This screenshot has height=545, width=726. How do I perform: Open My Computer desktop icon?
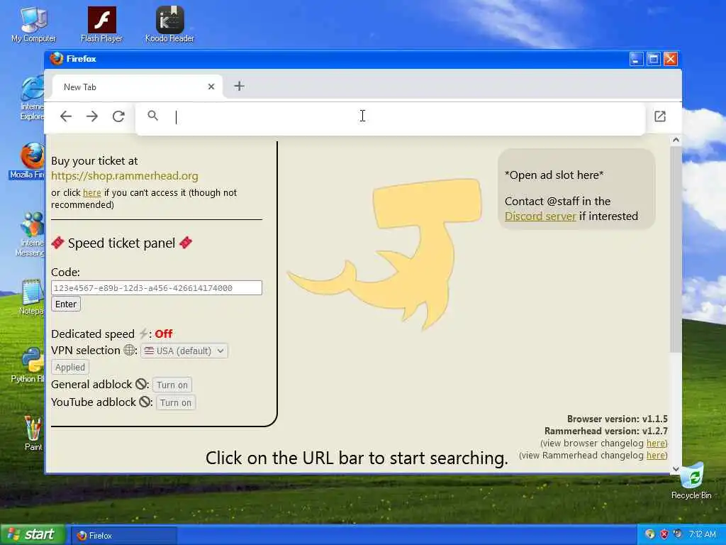coord(33,25)
